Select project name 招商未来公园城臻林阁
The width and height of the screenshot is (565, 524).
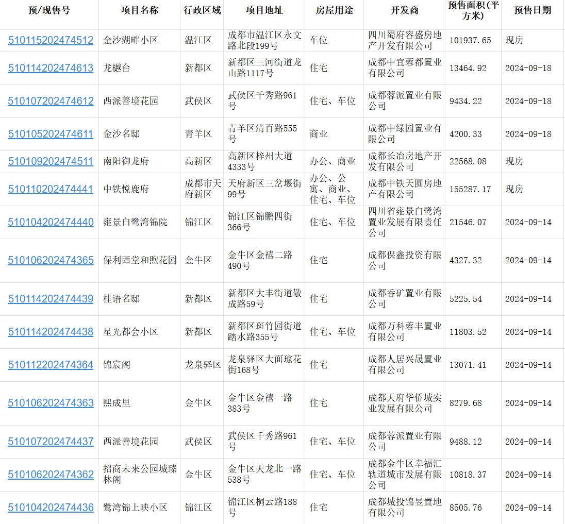pyautogui.click(x=140, y=475)
